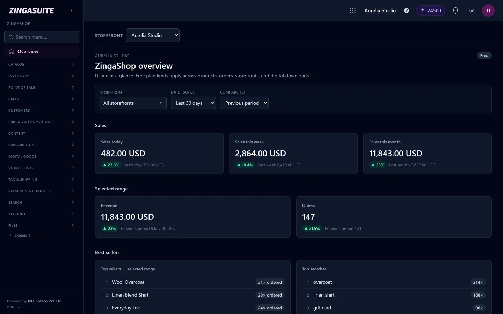This screenshot has width=503, height=314.
Task: Expand the Search sidebar section
Action: (x=42, y=202)
